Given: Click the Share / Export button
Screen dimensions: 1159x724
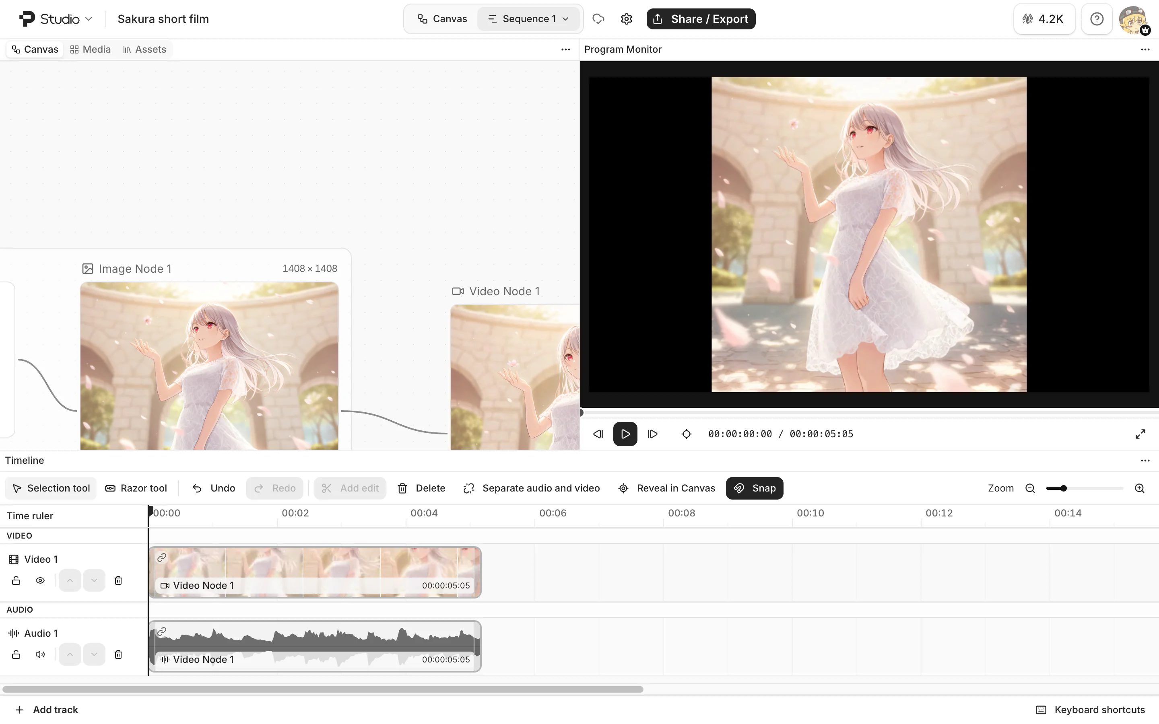Looking at the screenshot, I should (701, 19).
